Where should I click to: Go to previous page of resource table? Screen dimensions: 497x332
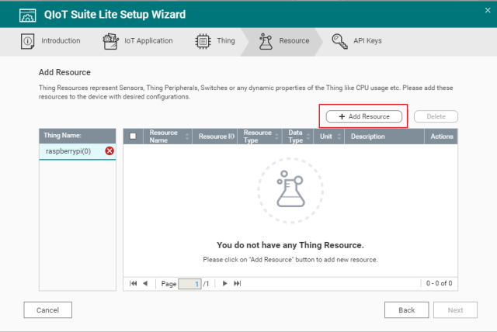(x=145, y=283)
